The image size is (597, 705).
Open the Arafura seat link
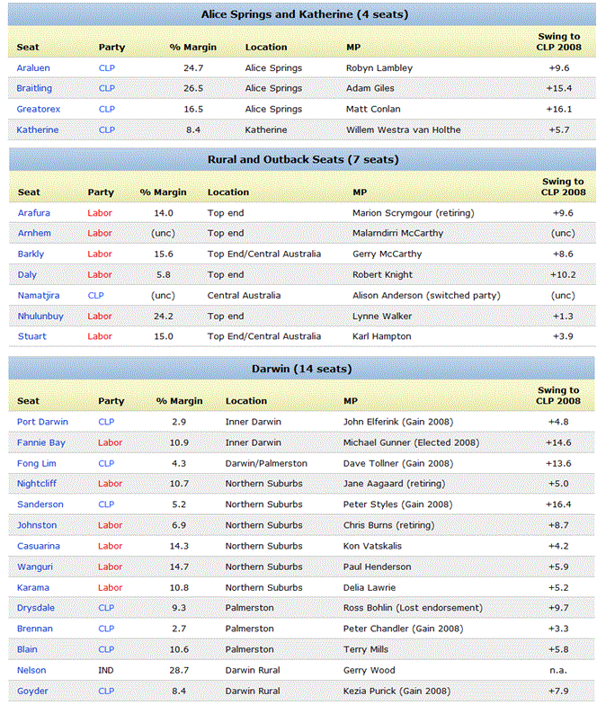point(34,212)
